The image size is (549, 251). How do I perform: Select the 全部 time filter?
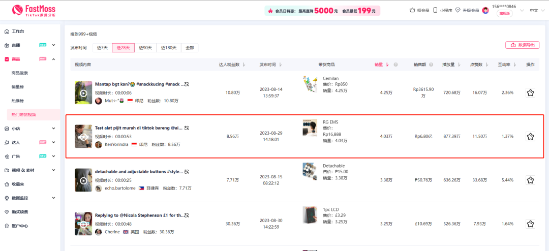coord(190,48)
